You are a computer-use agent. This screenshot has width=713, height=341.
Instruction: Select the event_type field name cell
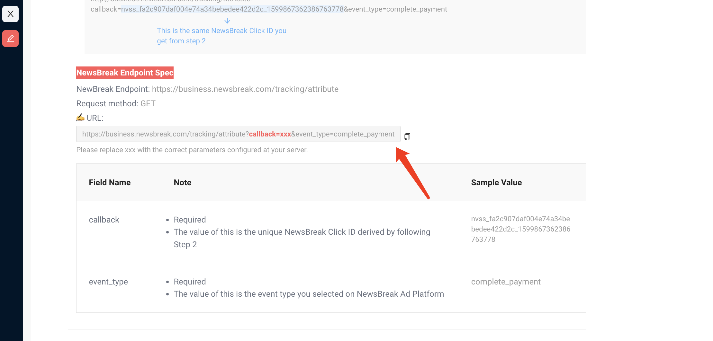[108, 282]
